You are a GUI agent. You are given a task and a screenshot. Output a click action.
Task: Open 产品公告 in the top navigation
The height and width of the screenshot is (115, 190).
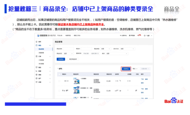pos(59,35)
